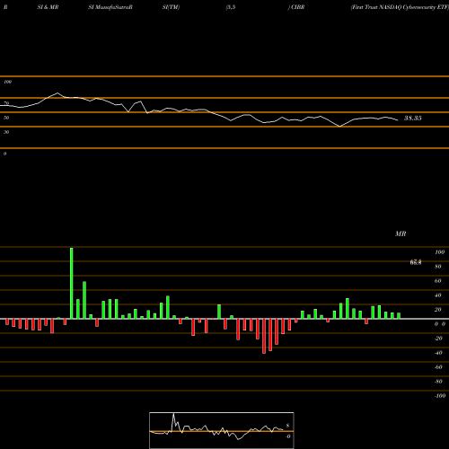Click the longest red MR bar
The height and width of the screenshot is (449, 449).
[264, 336]
